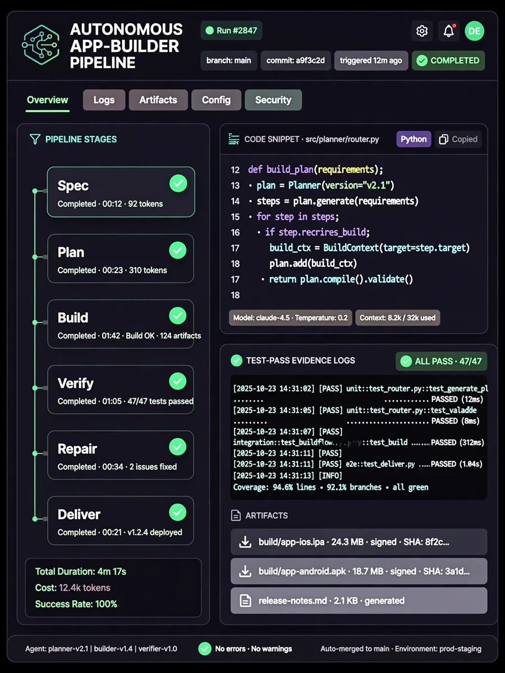Click the green check on the Verify stage
Viewport: 505px width, 673px height.
click(178, 381)
